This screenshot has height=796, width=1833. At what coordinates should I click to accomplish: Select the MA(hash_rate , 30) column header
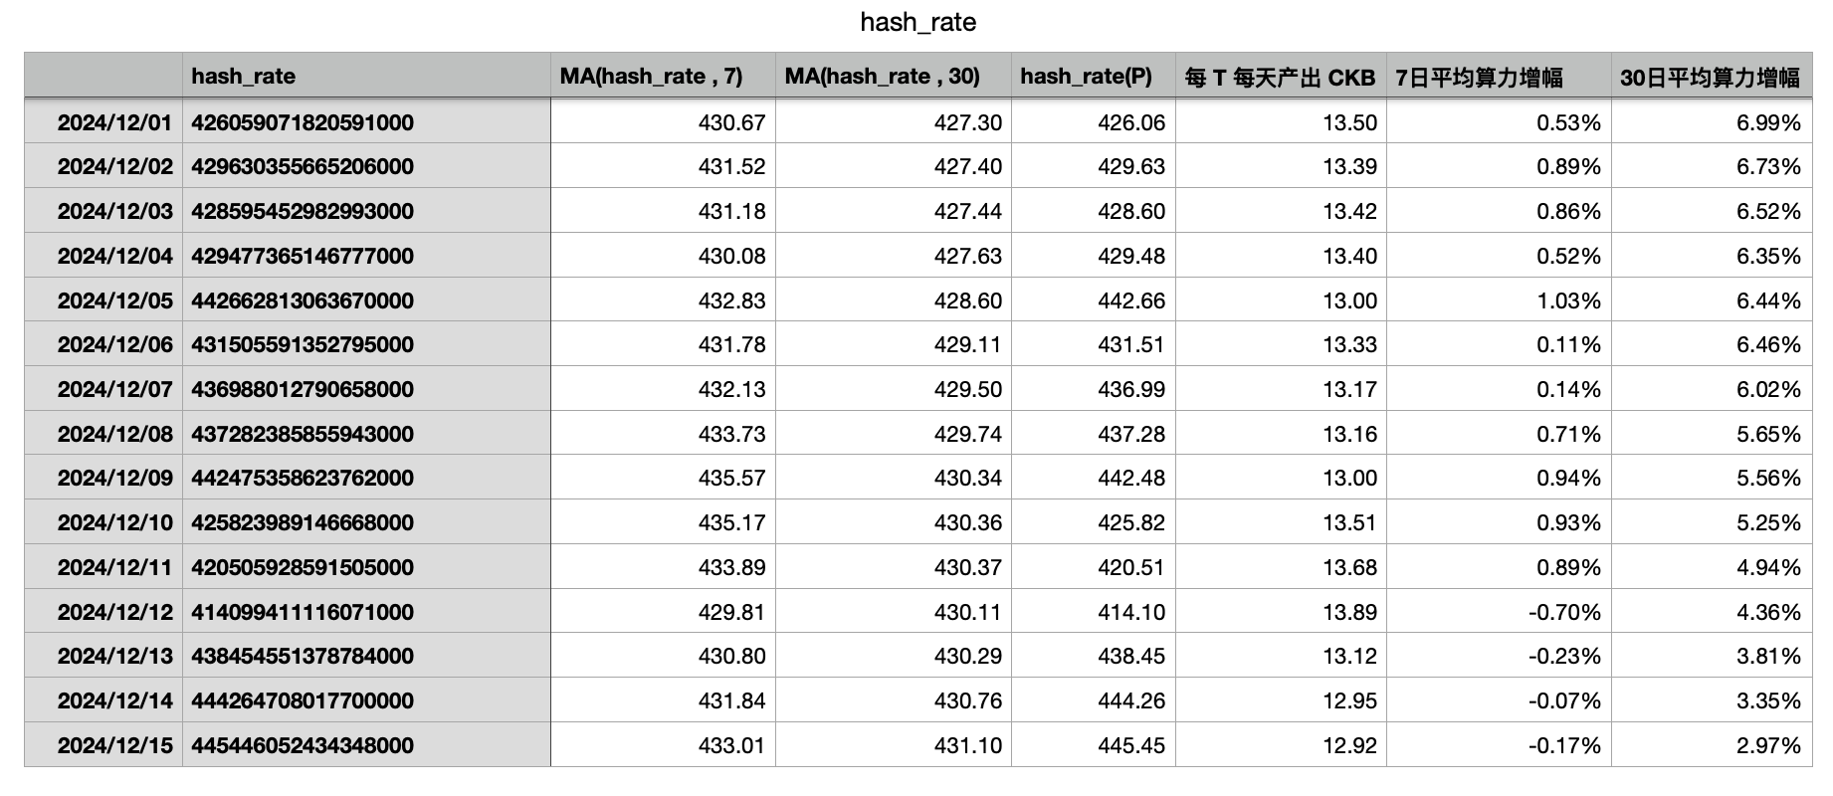click(x=882, y=77)
